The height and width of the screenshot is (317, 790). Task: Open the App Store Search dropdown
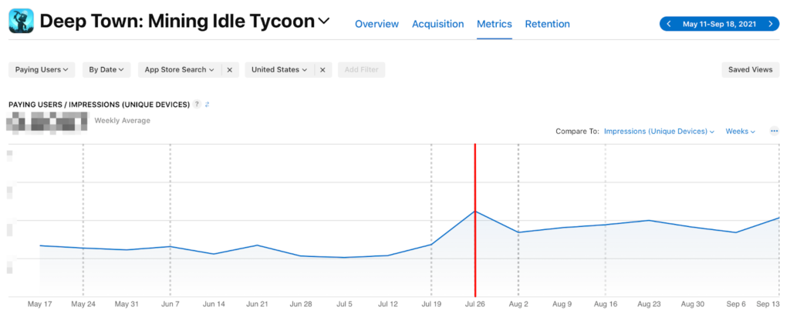[x=179, y=70]
